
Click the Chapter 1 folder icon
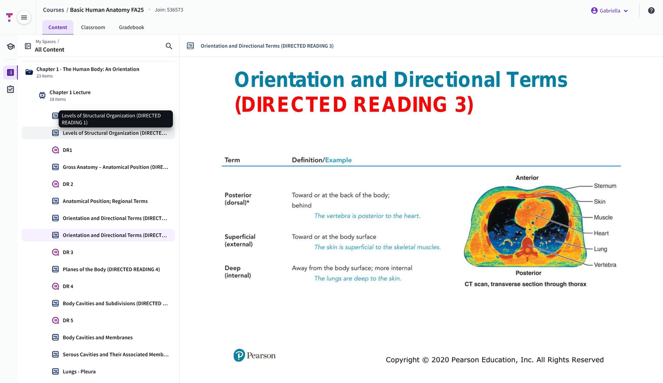[x=29, y=72]
